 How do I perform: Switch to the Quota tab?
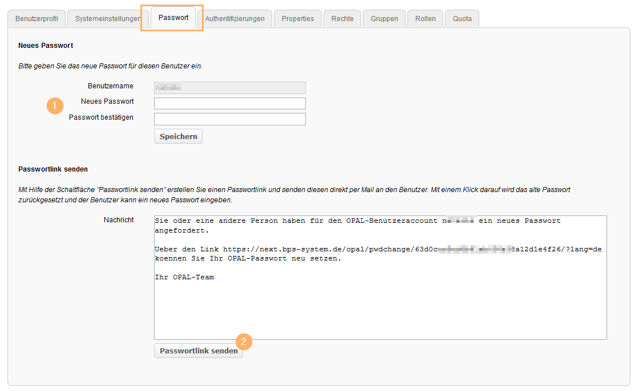pyautogui.click(x=462, y=19)
